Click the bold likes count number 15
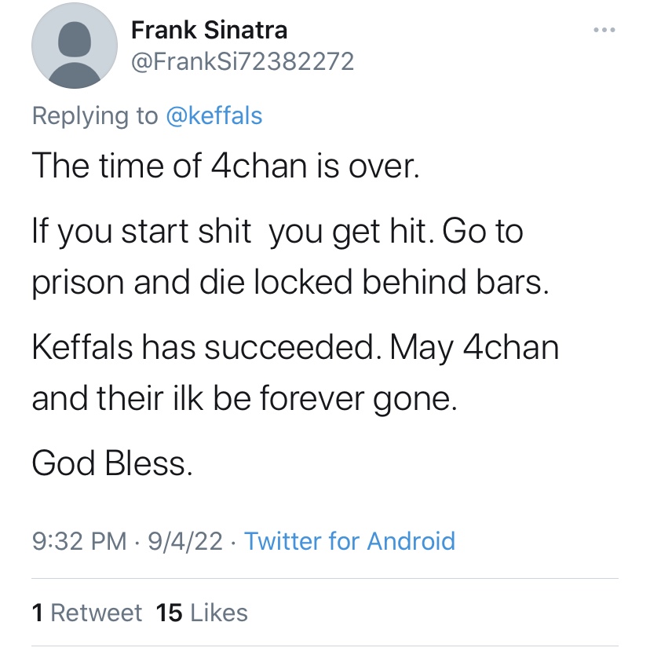Image resolution: width=650 pixels, height=655 pixels. coord(169,613)
